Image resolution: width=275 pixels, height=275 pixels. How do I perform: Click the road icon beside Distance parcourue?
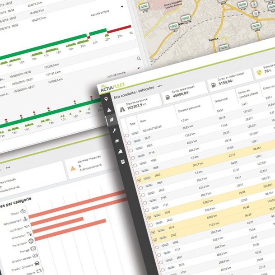pos(122,109)
